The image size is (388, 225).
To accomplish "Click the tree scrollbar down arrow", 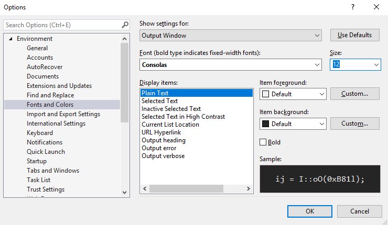I will coord(124,193).
